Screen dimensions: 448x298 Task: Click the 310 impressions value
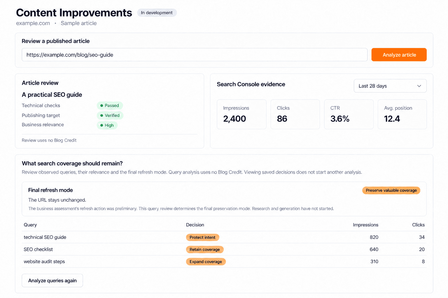(x=374, y=262)
